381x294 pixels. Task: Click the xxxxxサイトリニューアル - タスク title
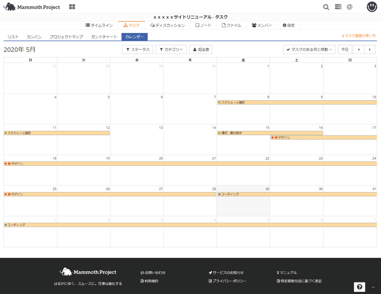[x=190, y=17]
